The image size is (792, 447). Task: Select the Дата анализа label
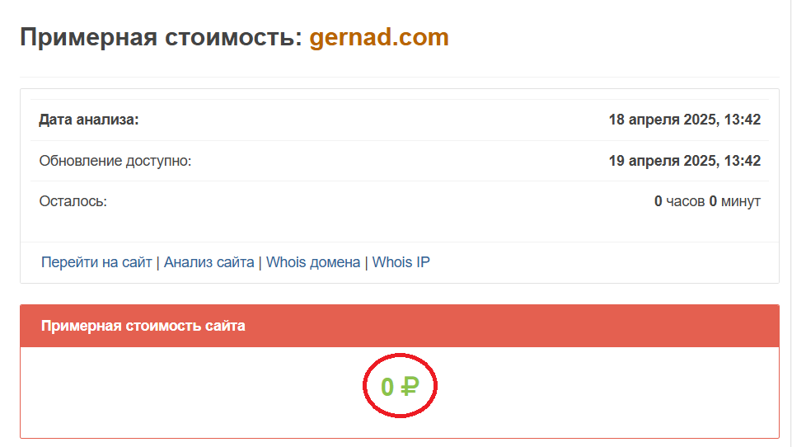tap(89, 120)
